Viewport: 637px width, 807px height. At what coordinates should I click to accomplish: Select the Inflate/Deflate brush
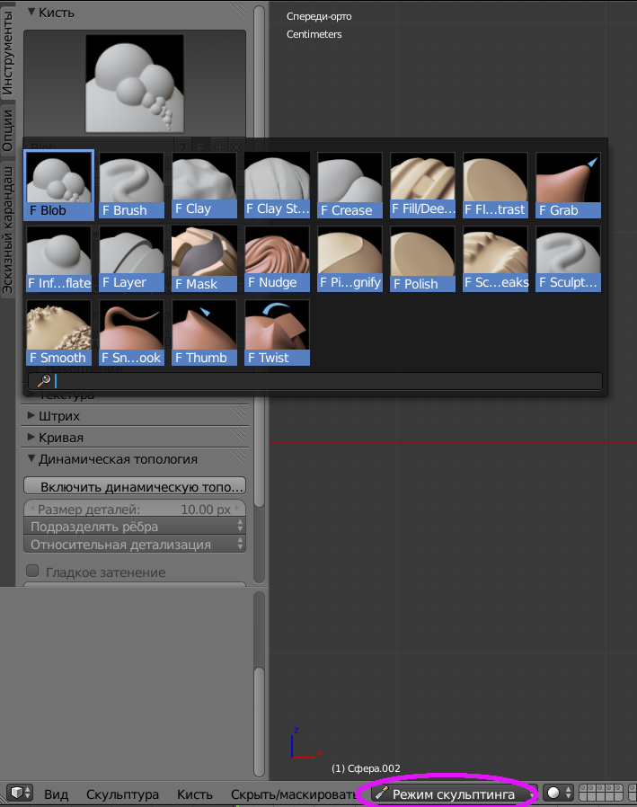[x=58, y=259]
